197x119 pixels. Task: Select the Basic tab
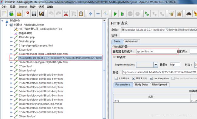[x=117, y=41]
